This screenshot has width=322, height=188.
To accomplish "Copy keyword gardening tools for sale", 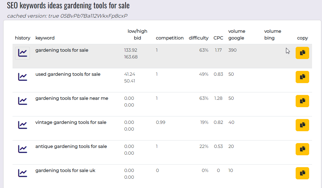I will pos(302,53).
